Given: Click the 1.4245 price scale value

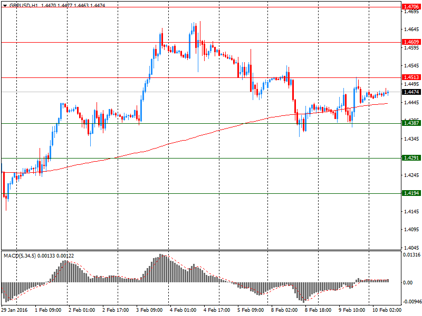Looking at the screenshot, I should [x=411, y=175].
